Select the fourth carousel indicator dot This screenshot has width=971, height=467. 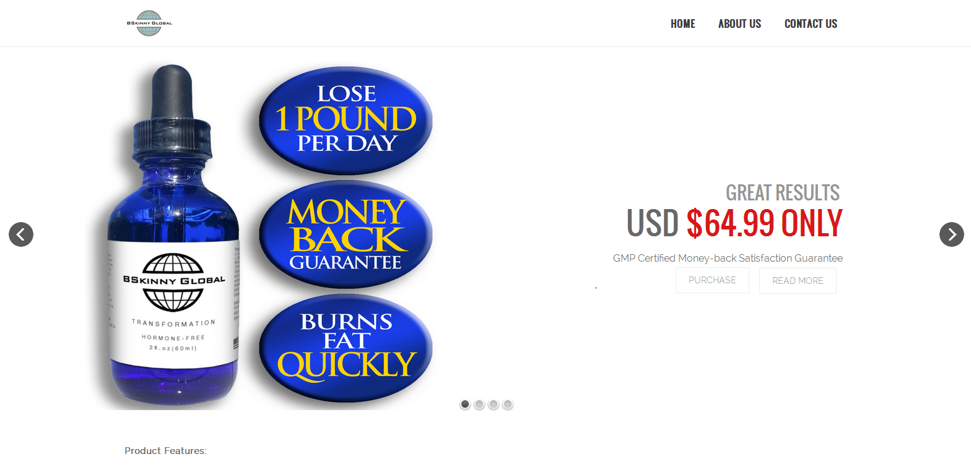tap(508, 404)
